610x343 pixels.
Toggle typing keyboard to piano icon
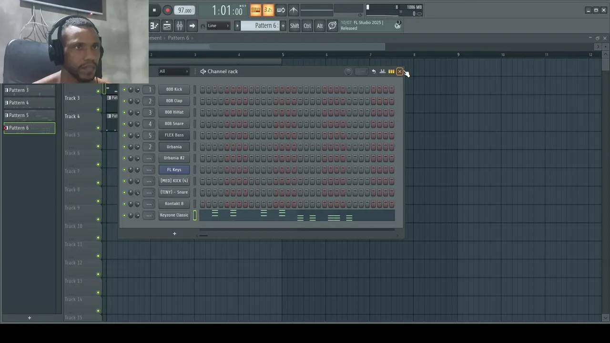[x=255, y=10]
